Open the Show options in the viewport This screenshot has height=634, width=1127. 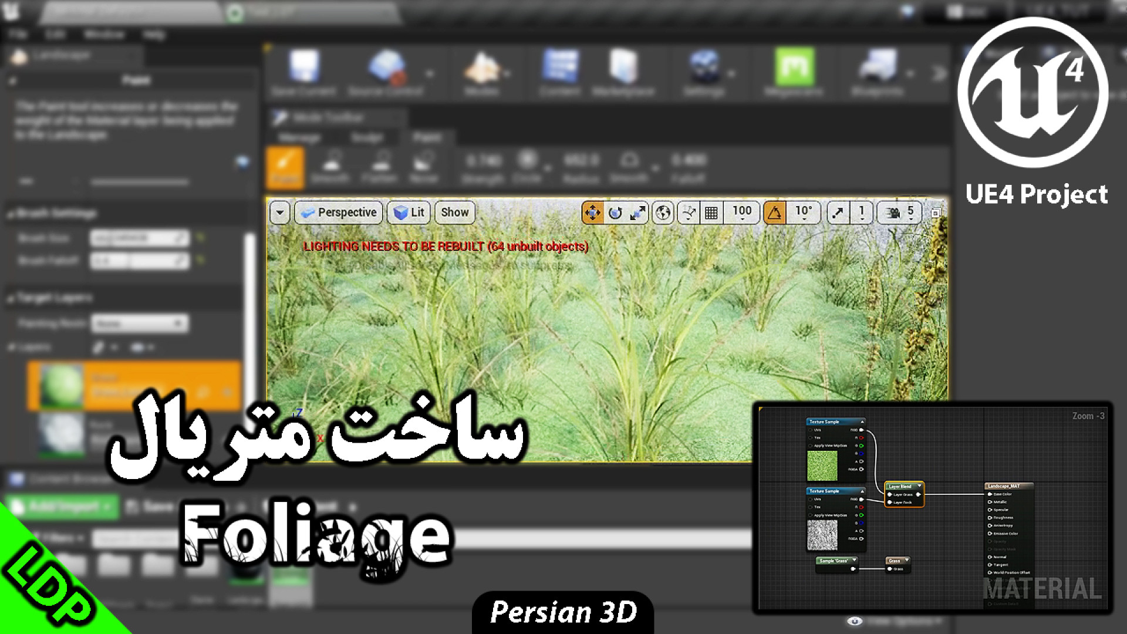[x=454, y=213]
